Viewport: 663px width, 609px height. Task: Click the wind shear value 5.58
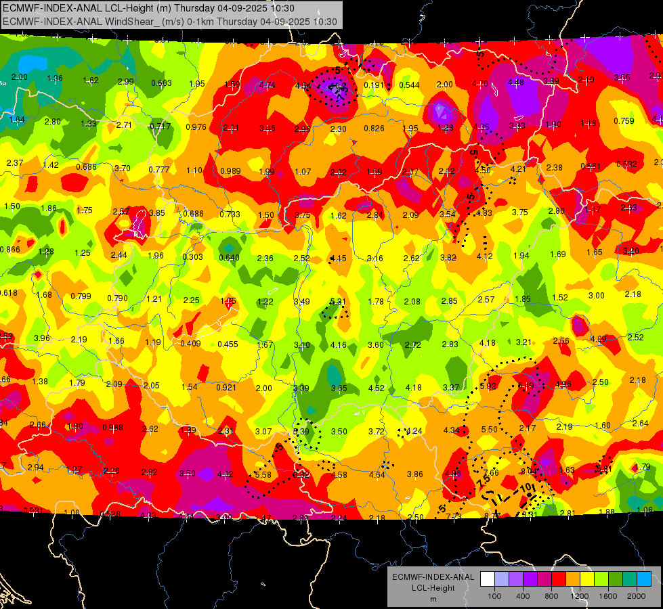point(263,474)
